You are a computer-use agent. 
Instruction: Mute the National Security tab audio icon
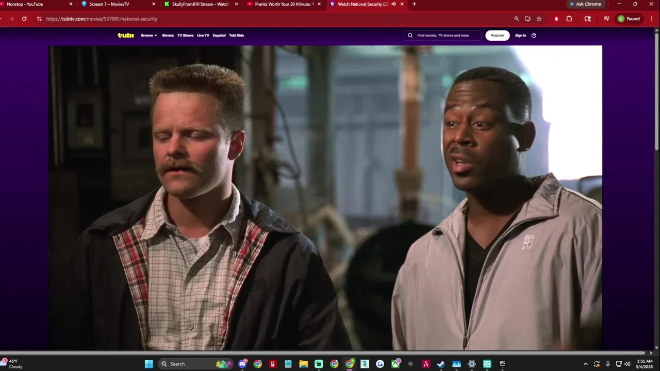(x=394, y=4)
